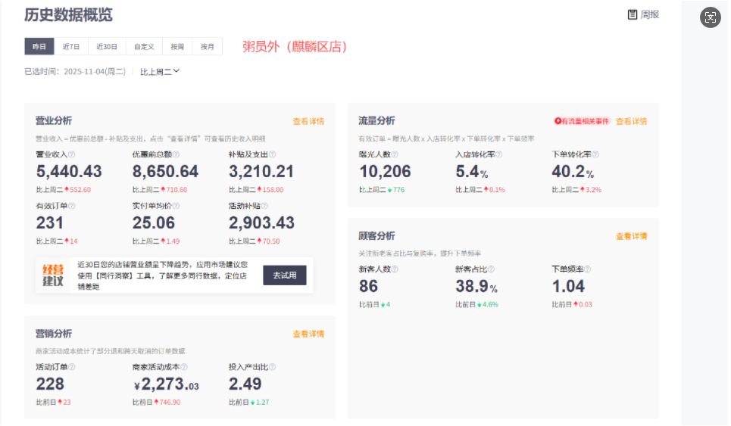Click help icon next to 营业收入

72,154
